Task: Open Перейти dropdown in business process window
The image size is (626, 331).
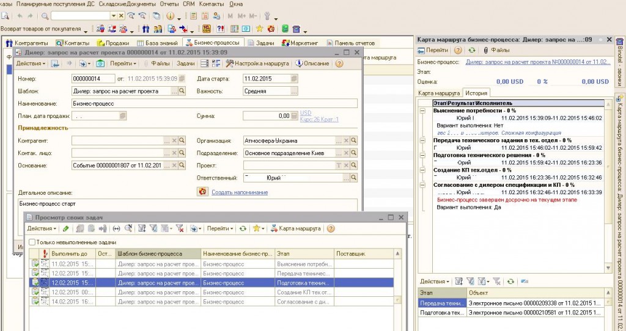Action: (x=123, y=64)
